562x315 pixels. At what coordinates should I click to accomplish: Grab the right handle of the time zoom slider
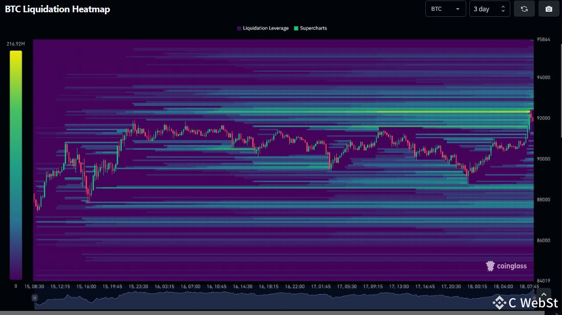click(534, 298)
